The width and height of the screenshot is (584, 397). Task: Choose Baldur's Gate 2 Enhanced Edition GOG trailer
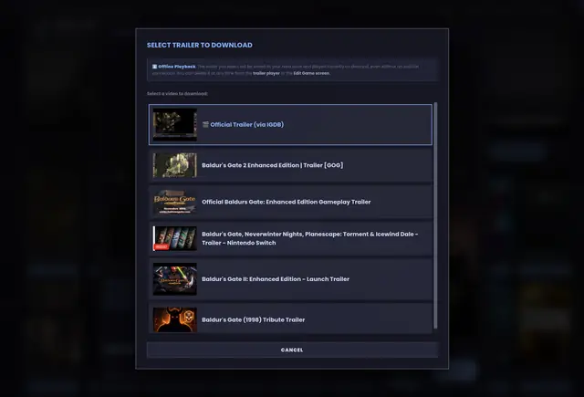coord(290,165)
